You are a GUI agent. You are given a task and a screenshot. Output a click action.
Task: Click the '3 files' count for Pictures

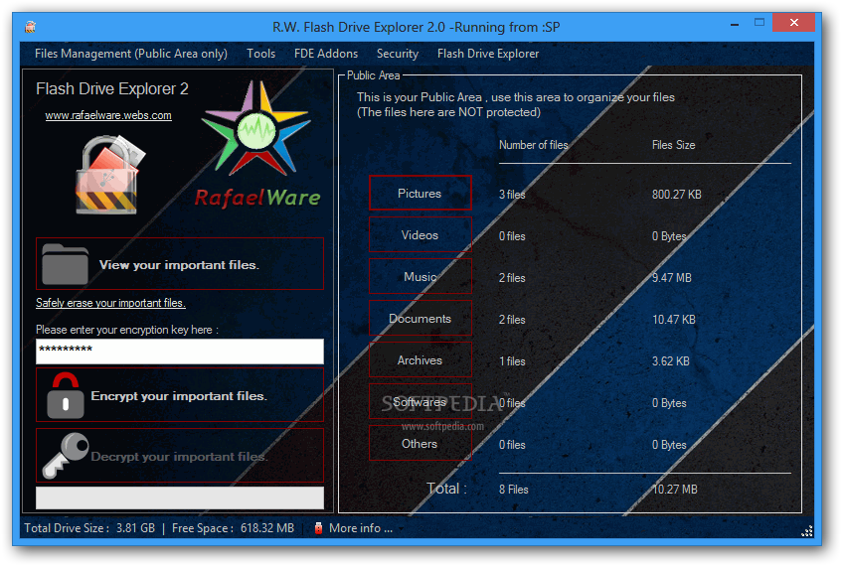tap(512, 195)
